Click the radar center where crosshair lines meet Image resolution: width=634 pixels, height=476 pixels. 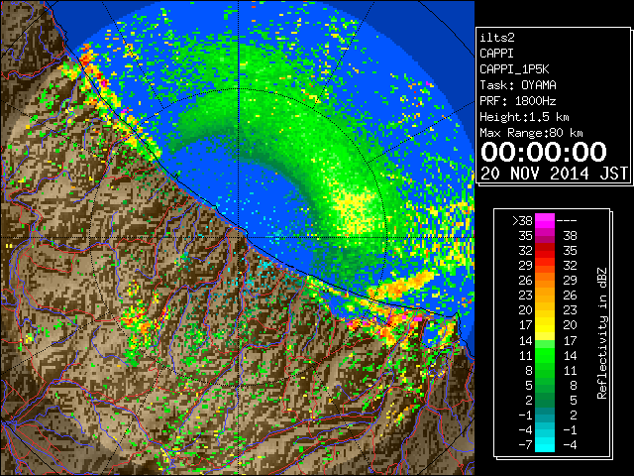point(239,237)
